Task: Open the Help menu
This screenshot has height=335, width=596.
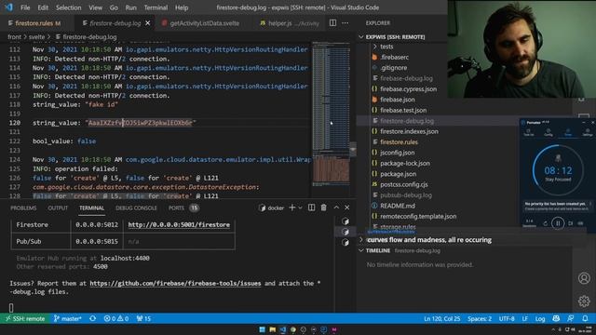Action: click(182, 7)
